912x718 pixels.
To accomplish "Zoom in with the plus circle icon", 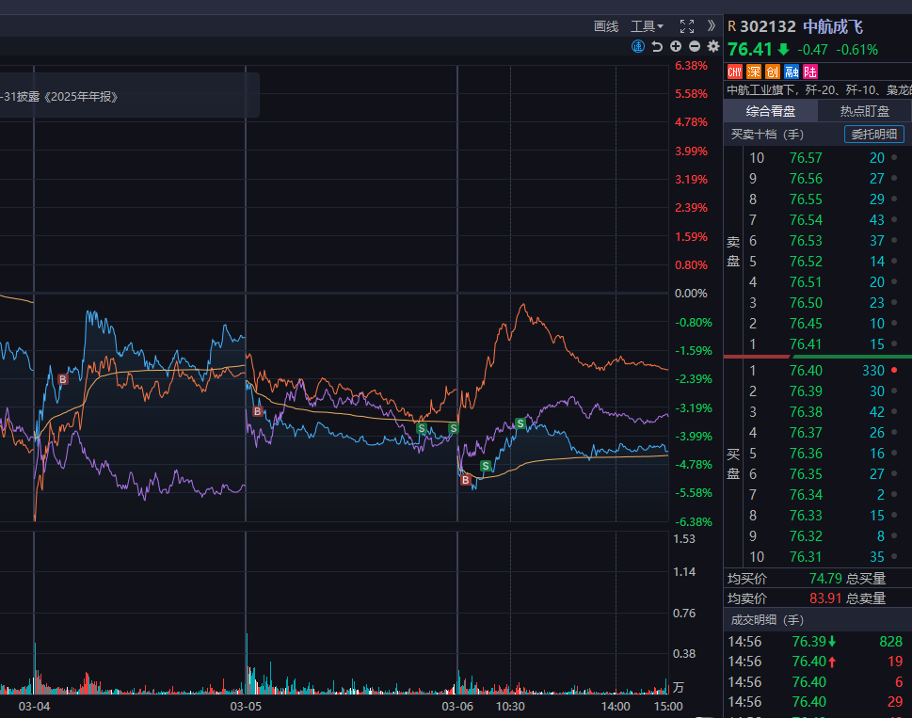I will tap(676, 46).
